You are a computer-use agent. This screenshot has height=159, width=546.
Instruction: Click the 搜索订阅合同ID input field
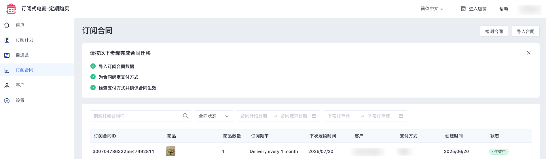click(135, 116)
